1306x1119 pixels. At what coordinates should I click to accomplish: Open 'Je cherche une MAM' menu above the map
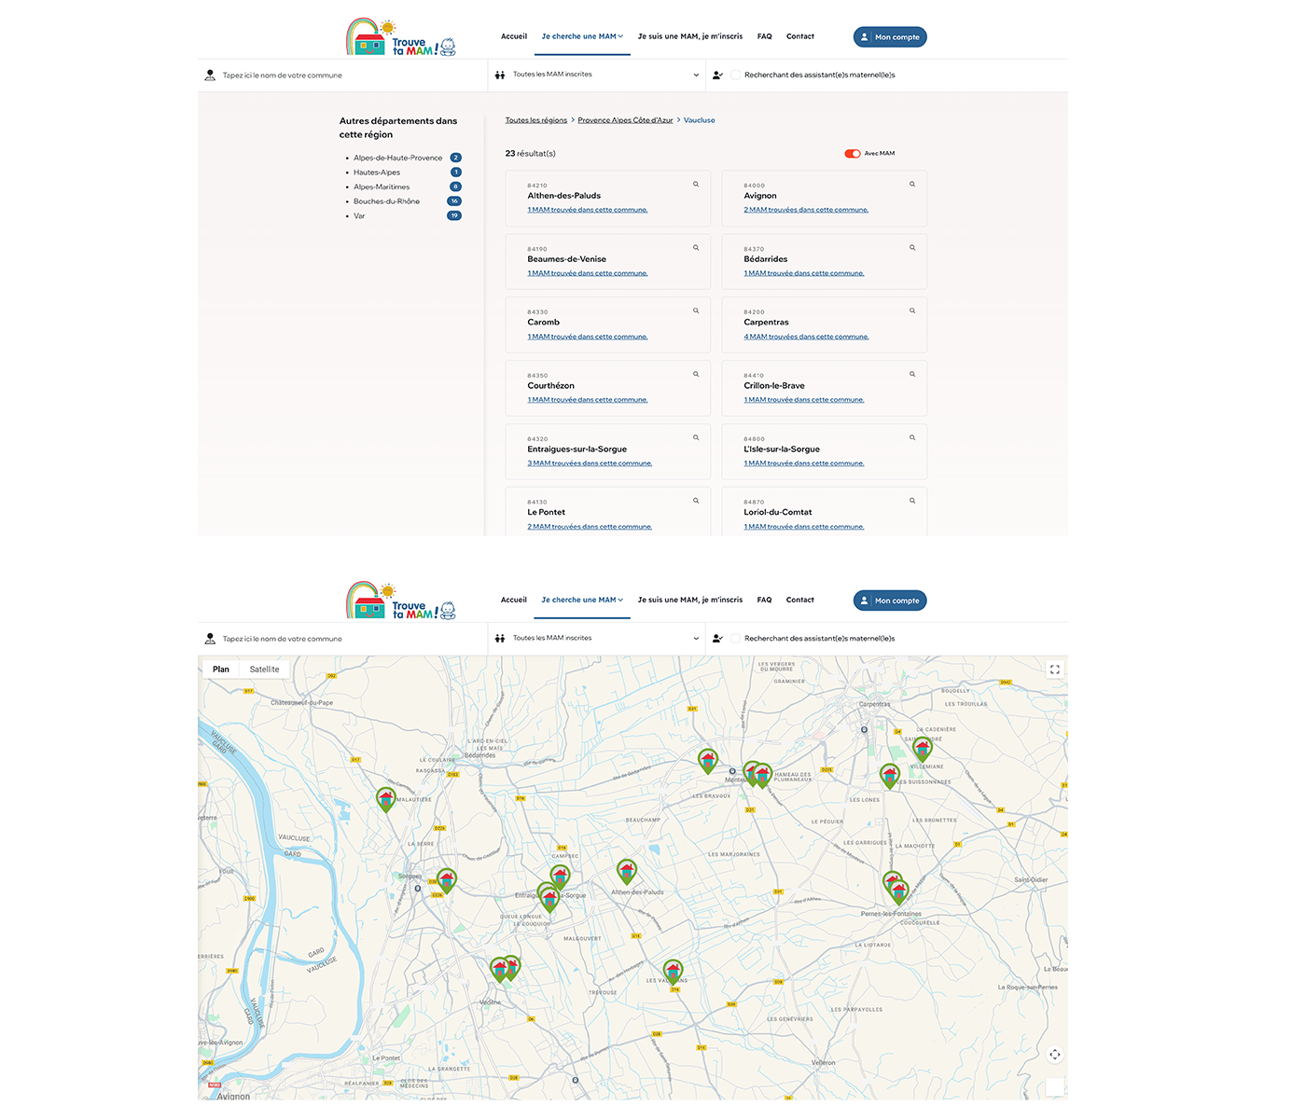[582, 600]
